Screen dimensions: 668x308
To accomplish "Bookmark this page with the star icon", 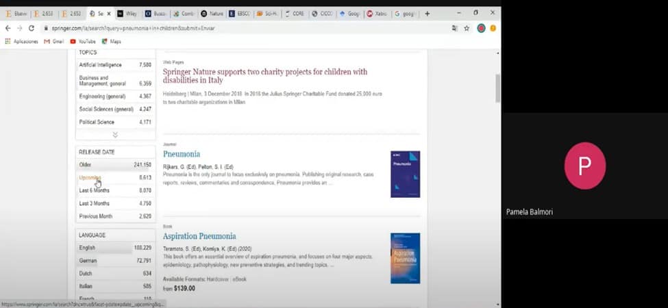I will tap(467, 28).
